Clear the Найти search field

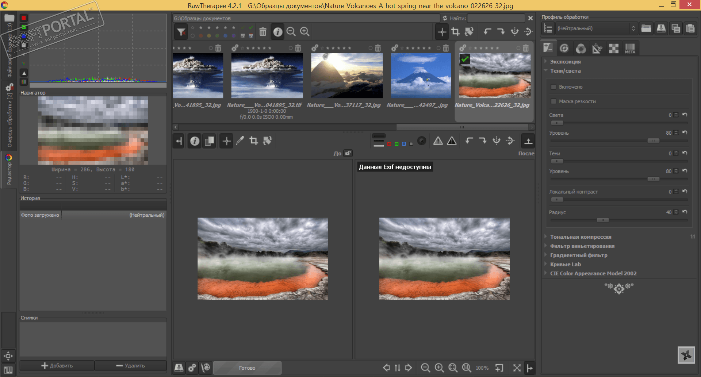pyautogui.click(x=530, y=18)
